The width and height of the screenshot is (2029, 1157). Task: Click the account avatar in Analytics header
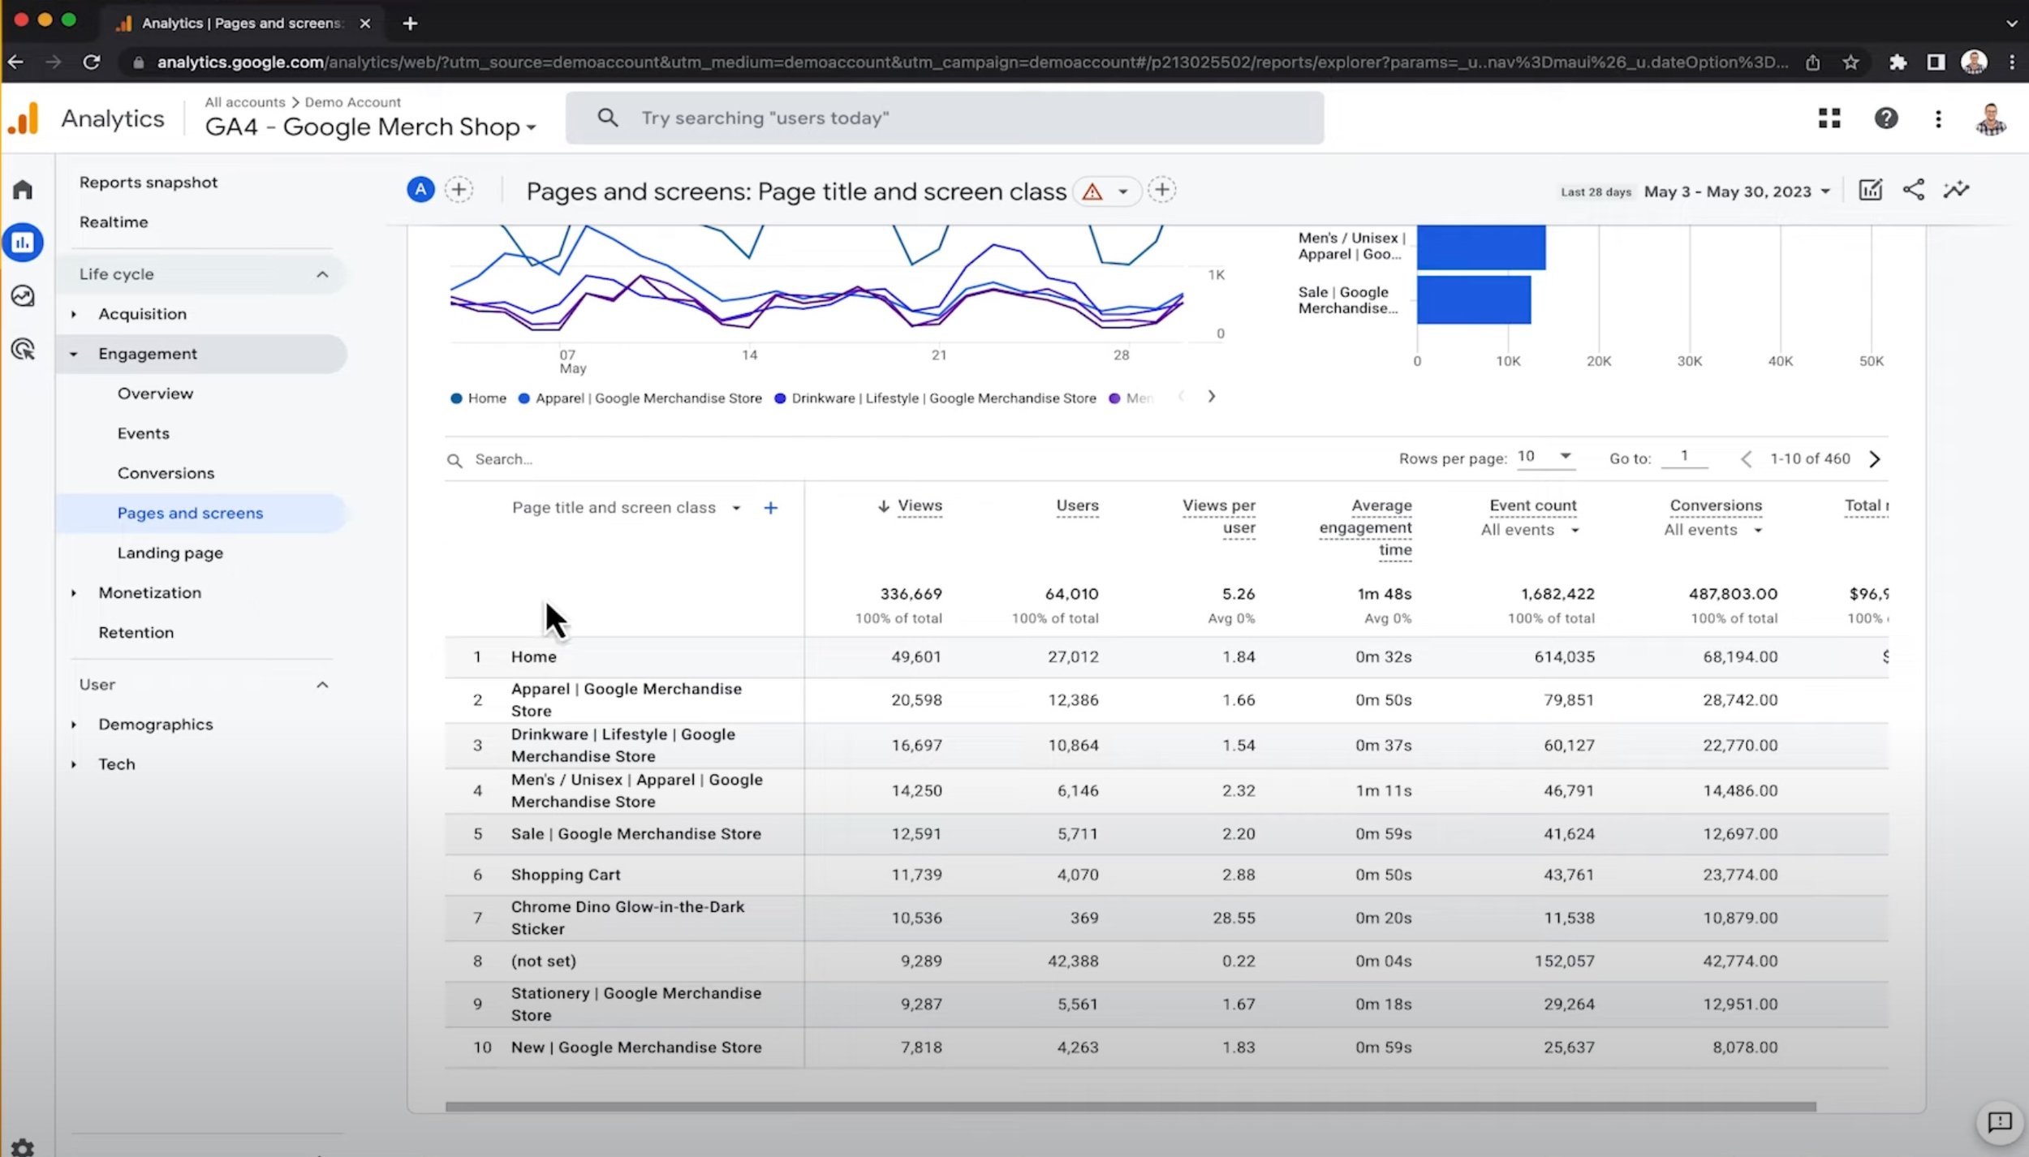1991,119
